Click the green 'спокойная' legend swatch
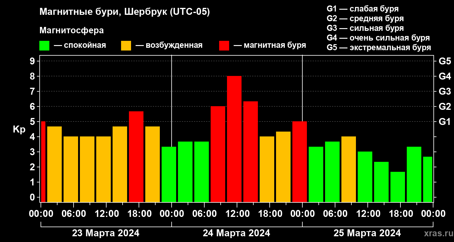This screenshot has width=454, height=242. (x=44, y=46)
